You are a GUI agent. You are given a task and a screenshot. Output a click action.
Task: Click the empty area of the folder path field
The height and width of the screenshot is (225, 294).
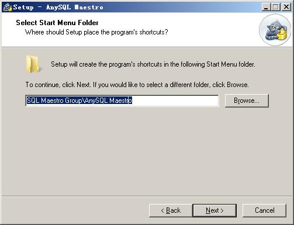click(175, 101)
